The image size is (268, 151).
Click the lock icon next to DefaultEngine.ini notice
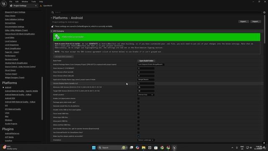pos(52,26)
